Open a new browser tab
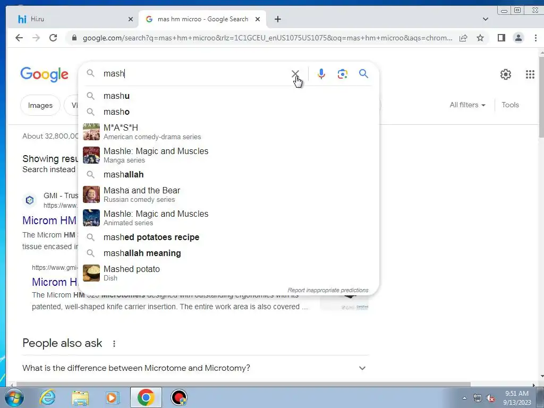The width and height of the screenshot is (544, 408). (x=277, y=19)
